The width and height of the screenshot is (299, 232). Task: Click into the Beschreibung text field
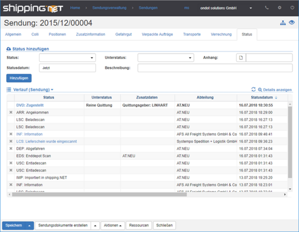tap(214, 68)
